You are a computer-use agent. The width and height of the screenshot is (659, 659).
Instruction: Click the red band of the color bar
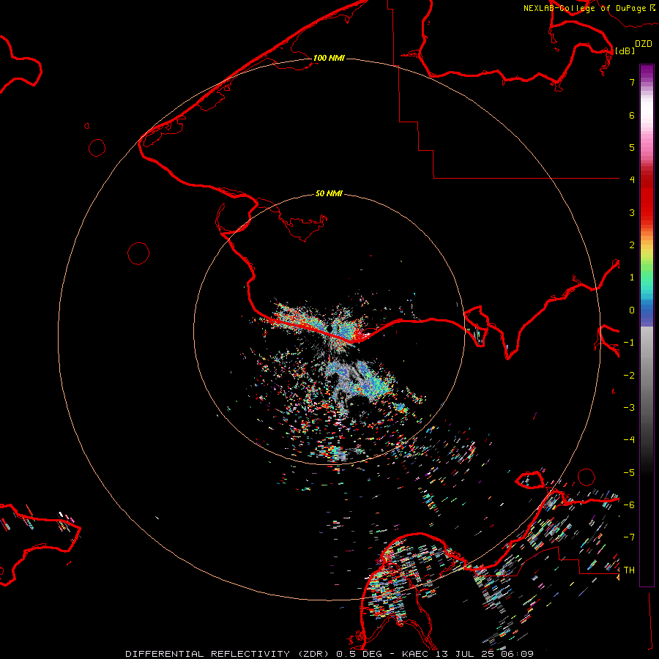pos(647,198)
